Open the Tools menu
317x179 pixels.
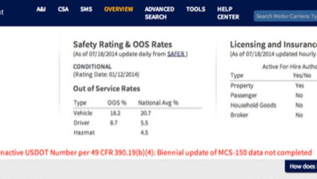point(195,9)
